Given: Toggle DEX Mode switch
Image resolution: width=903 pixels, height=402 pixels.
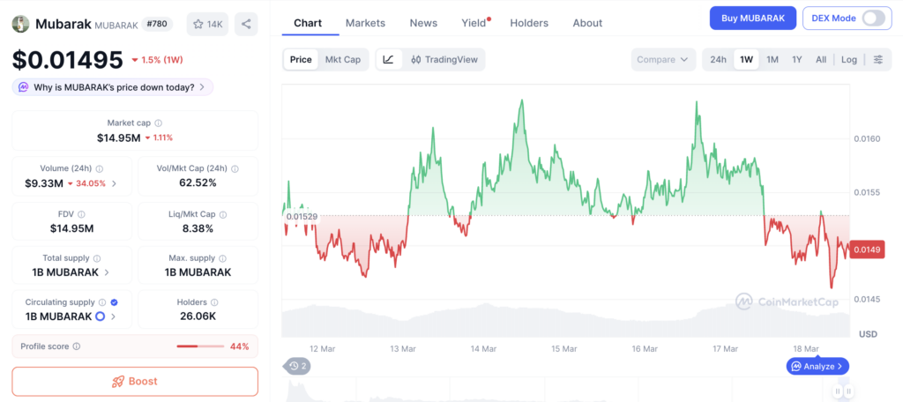Looking at the screenshot, I should pos(874,18).
